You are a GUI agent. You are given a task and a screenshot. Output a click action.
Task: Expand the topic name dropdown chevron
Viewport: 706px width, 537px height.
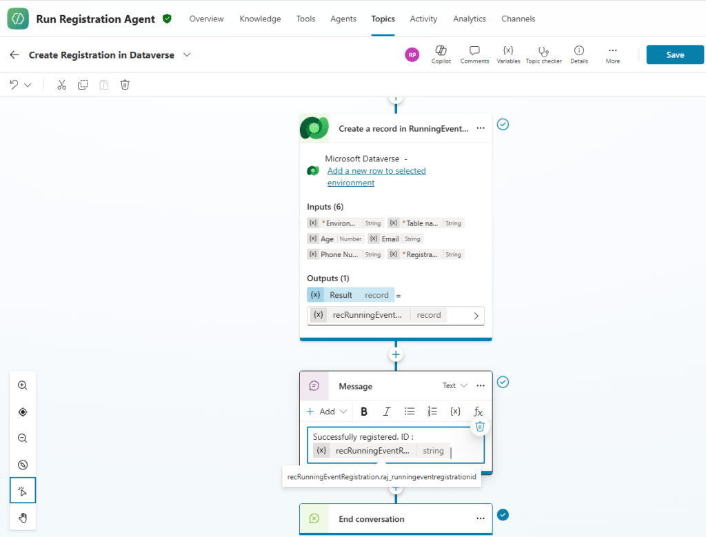click(x=187, y=55)
